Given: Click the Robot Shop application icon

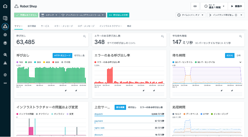Looking at the screenshot, I should coord(16,6).
